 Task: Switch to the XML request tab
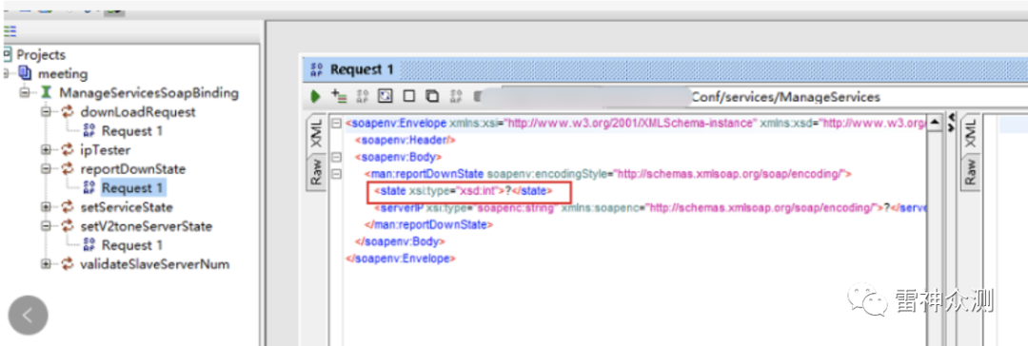[x=316, y=133]
